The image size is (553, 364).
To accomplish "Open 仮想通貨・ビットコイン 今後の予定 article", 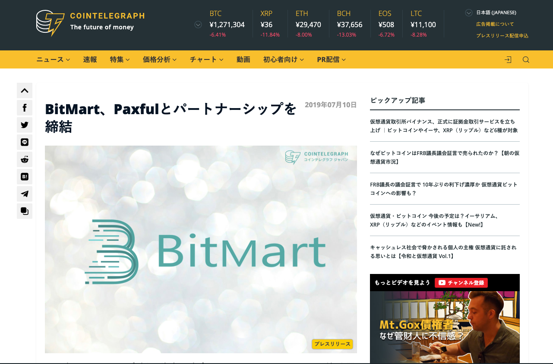I will 445,220.
